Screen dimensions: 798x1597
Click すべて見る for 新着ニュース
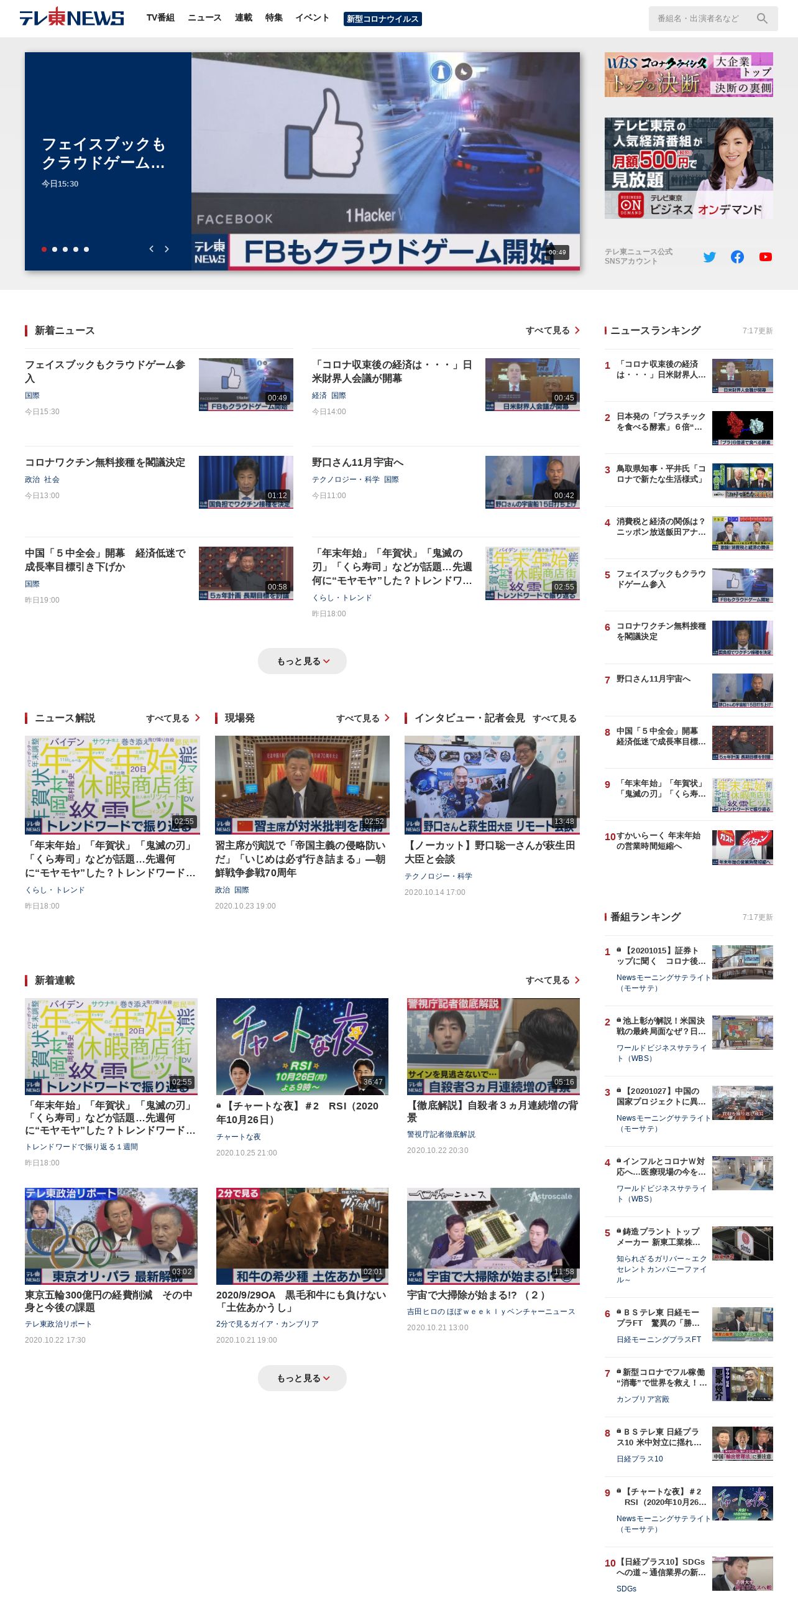[553, 330]
